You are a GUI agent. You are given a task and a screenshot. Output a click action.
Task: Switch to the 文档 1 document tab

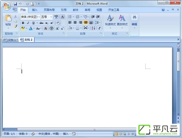11,40
